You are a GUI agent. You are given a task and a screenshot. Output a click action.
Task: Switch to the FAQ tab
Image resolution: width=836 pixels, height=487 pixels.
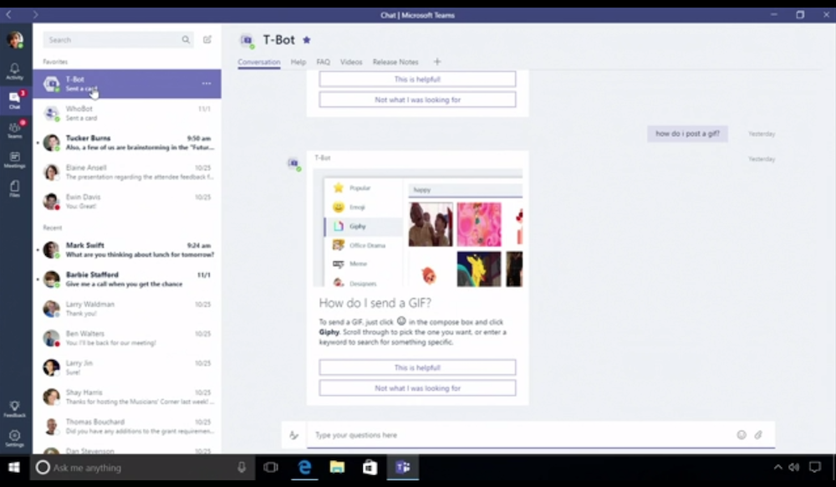tap(323, 62)
